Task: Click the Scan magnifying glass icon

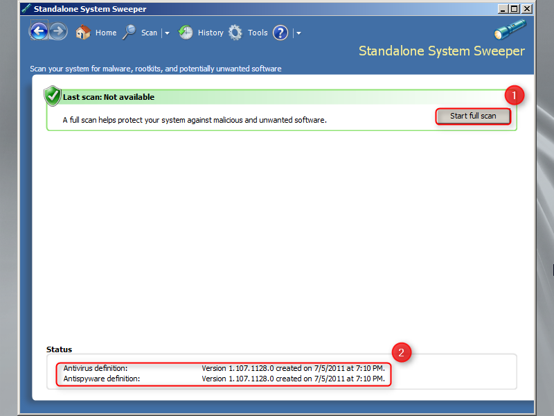Action: click(129, 32)
